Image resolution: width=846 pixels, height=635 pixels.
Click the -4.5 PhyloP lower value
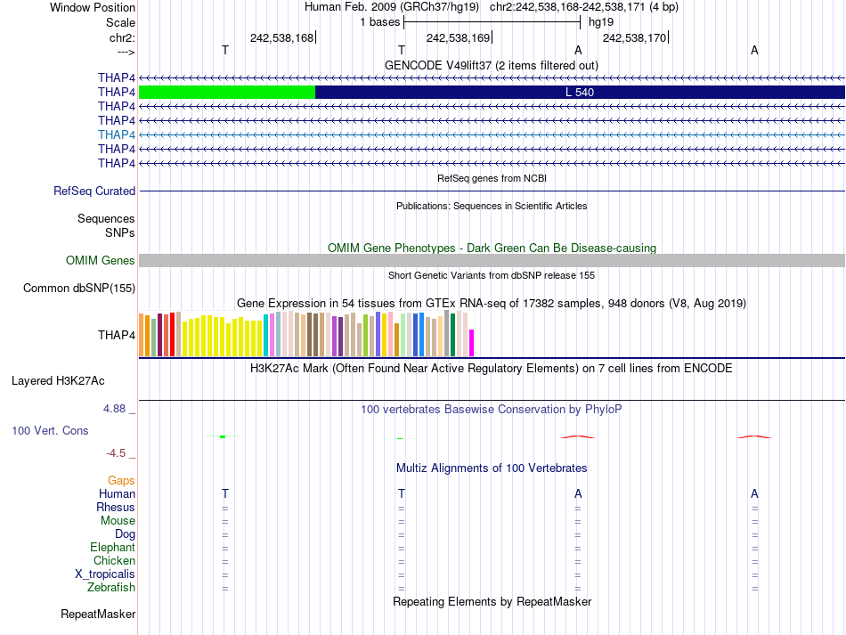click(x=116, y=453)
